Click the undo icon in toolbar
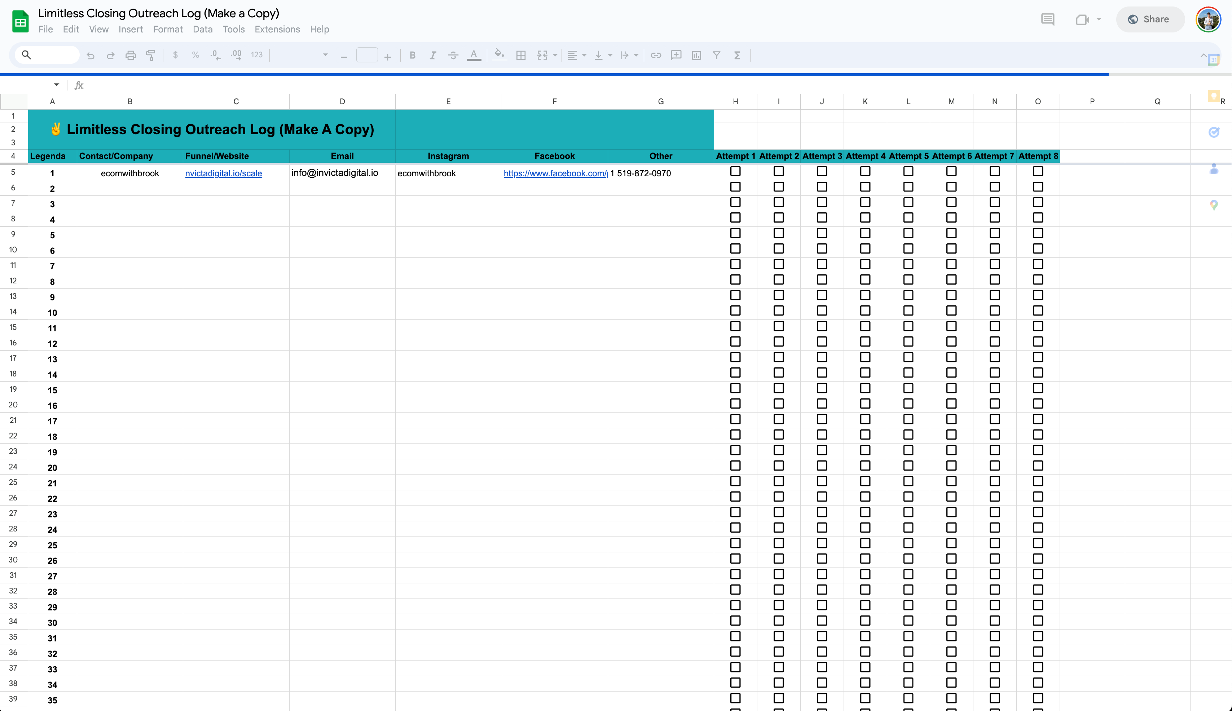Screen dimensions: 1232x711 coord(90,55)
